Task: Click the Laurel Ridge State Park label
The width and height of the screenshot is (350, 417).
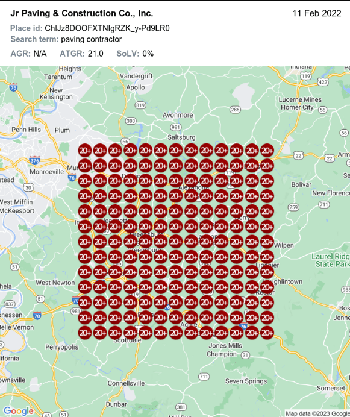Action: (331, 260)
